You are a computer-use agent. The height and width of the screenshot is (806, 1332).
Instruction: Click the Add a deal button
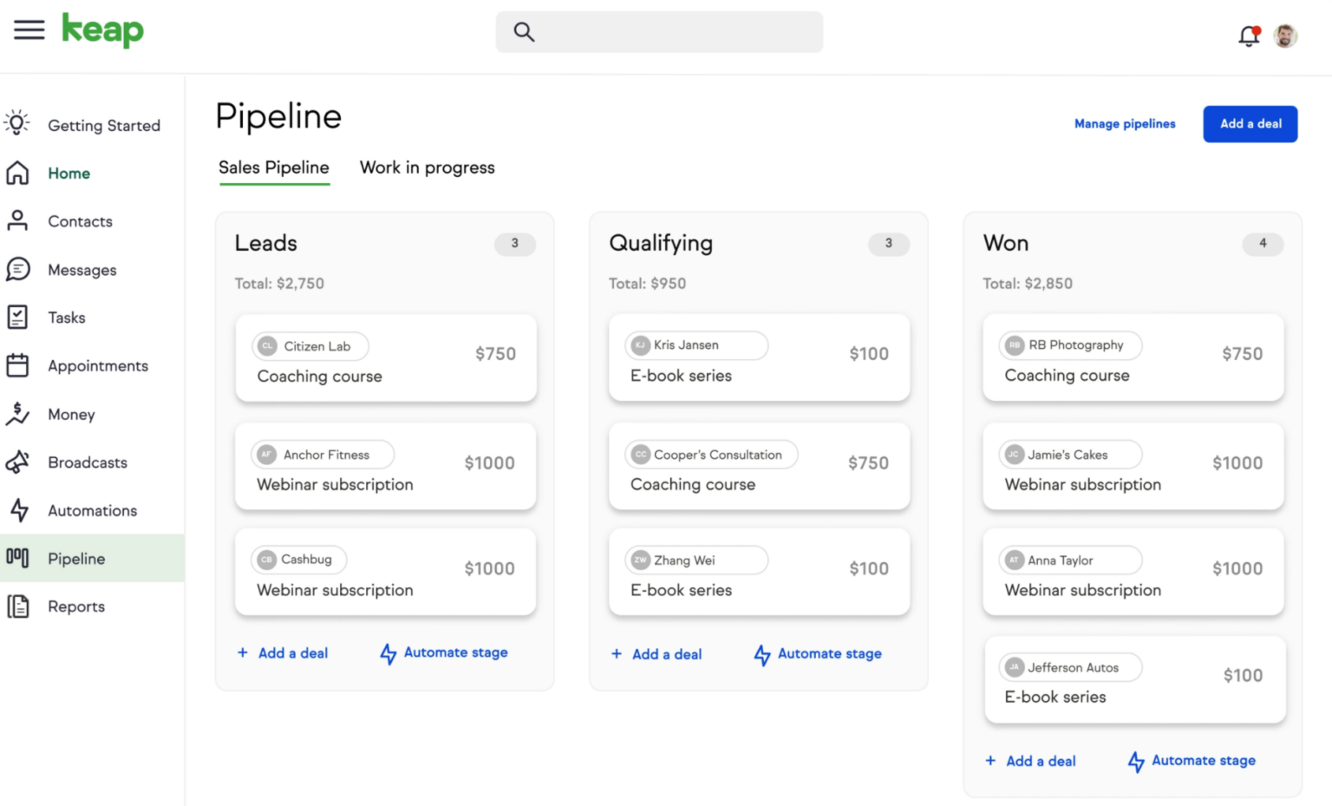pos(1250,123)
